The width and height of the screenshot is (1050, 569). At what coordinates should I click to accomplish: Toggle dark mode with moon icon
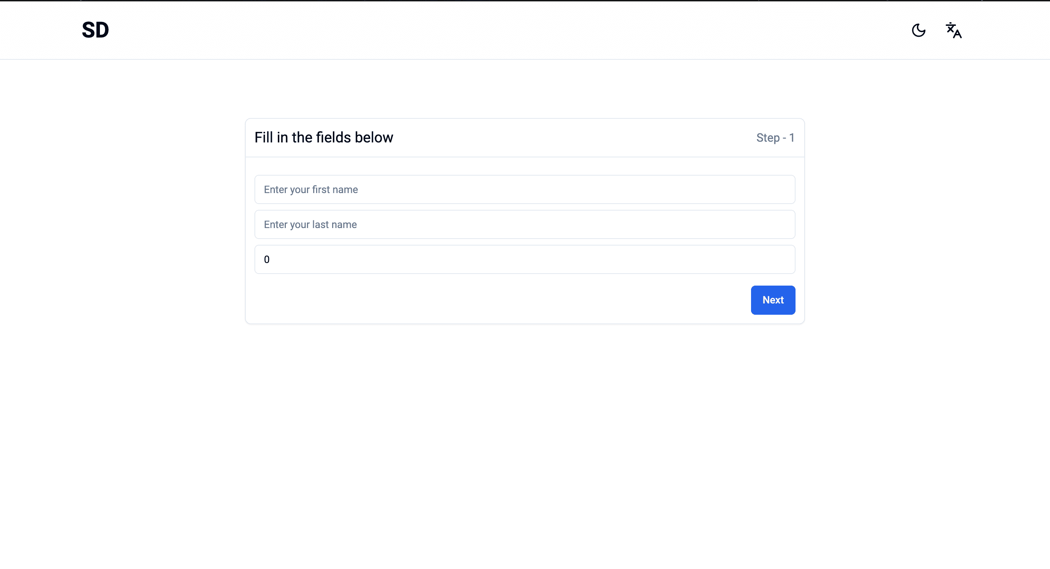pos(918,30)
